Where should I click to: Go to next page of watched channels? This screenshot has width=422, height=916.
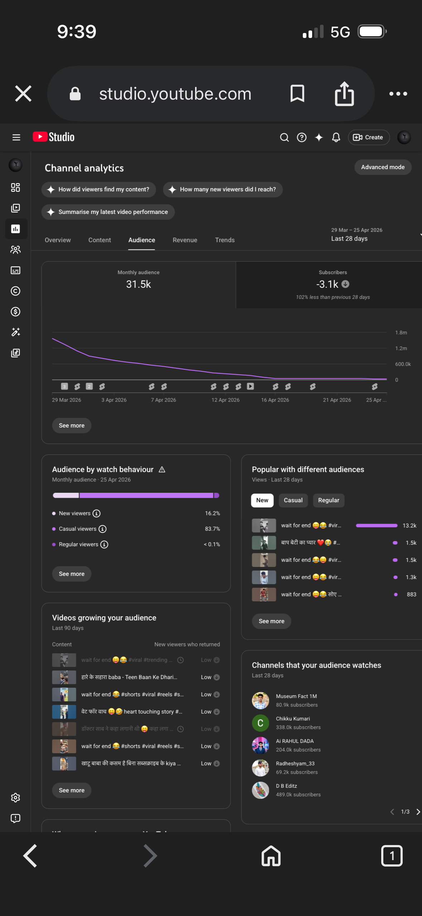tap(418, 812)
